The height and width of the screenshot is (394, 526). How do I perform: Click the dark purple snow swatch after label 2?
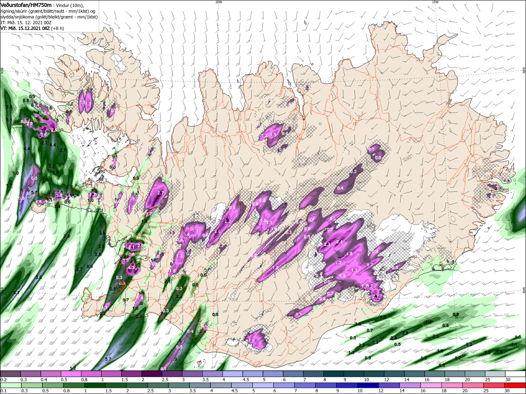[151, 374]
